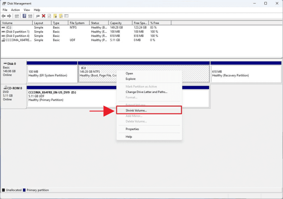Click the Disk 0 drive icon

coord(5,63)
